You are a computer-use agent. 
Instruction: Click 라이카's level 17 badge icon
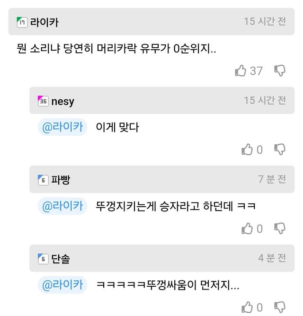22,22
